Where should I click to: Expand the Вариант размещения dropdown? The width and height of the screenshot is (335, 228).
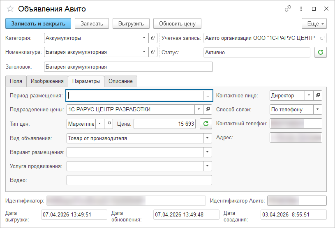207,152
